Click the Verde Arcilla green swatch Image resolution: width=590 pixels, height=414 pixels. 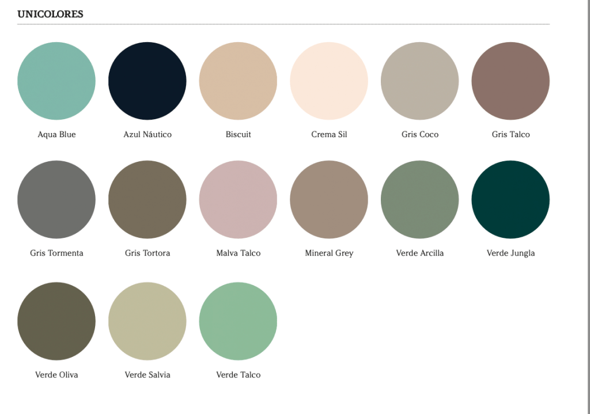tap(420, 199)
